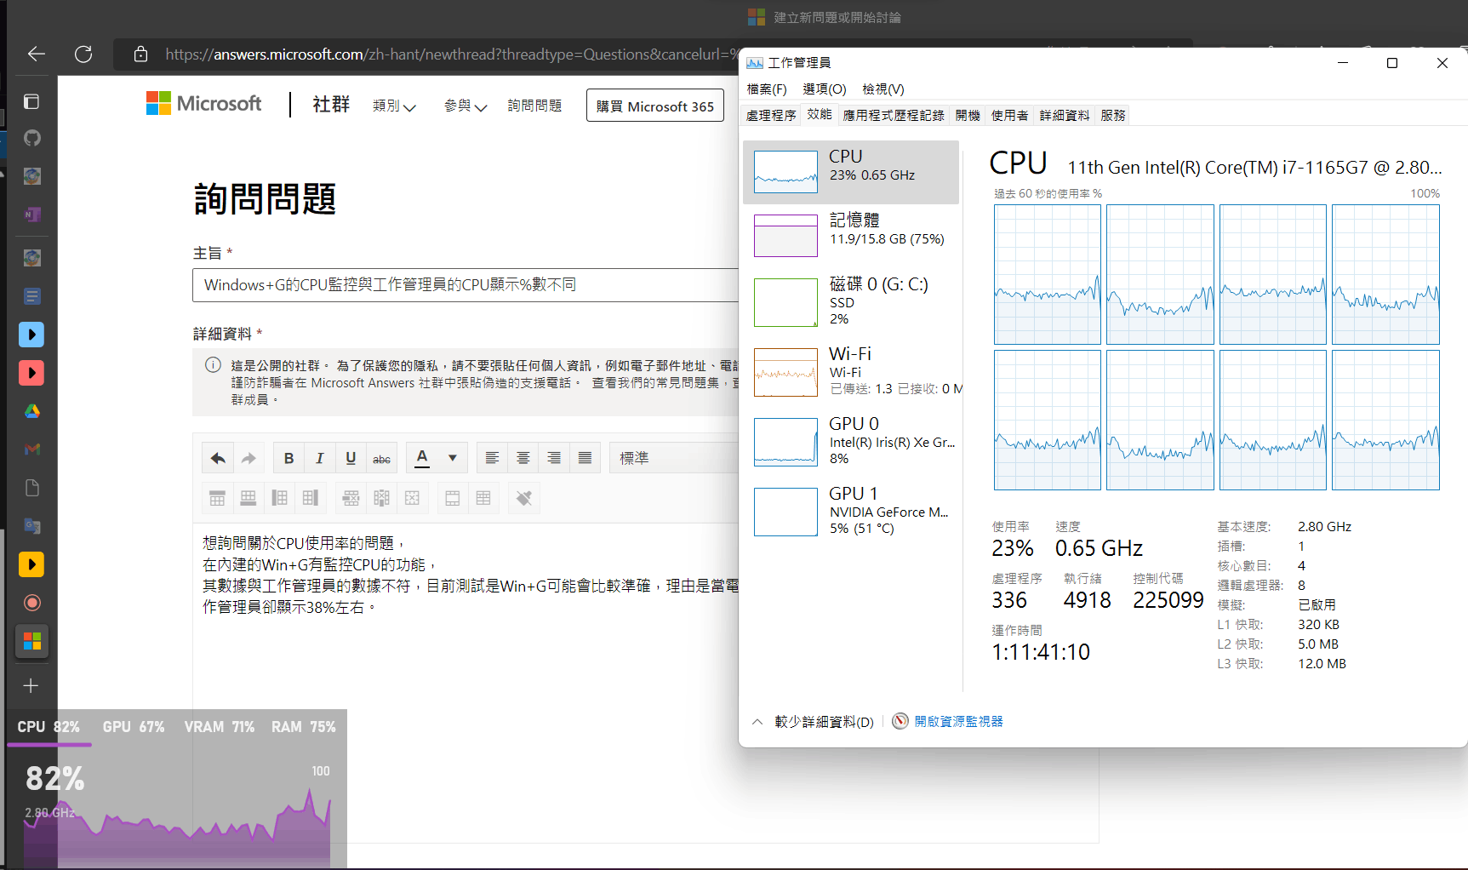Click the table header row icon
The image size is (1468, 870).
[217, 498]
